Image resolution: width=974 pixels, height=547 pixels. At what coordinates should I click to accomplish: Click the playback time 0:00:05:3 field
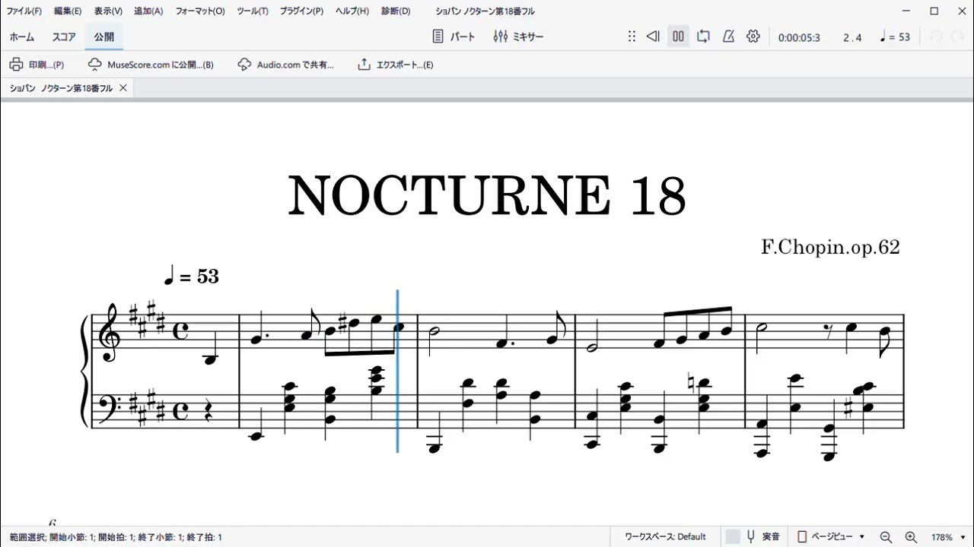[x=799, y=37]
